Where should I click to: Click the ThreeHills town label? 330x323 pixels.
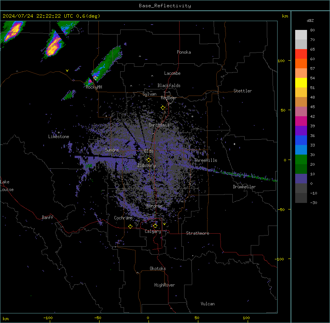tap(206, 160)
